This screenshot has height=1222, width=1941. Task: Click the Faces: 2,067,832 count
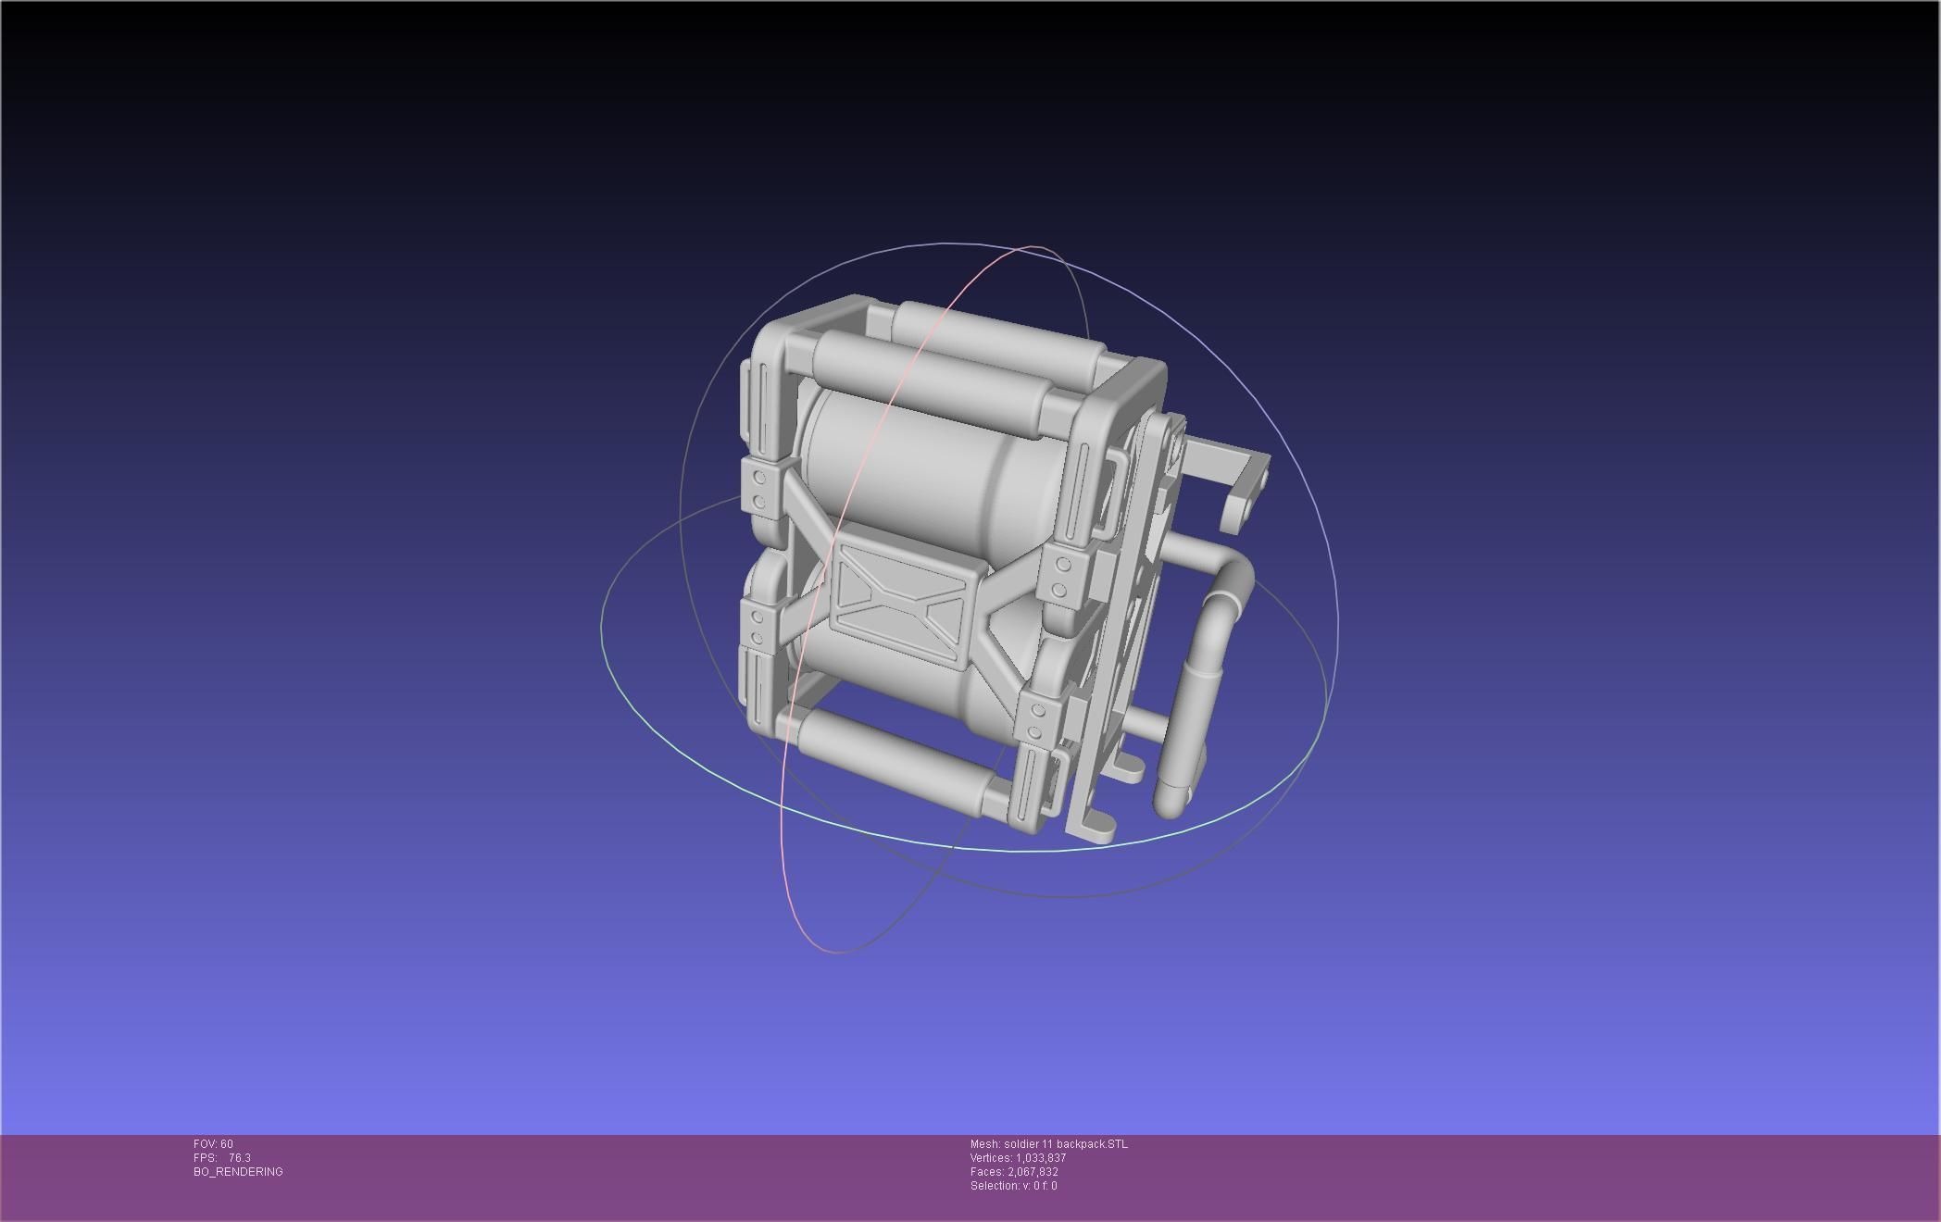(x=1014, y=1172)
